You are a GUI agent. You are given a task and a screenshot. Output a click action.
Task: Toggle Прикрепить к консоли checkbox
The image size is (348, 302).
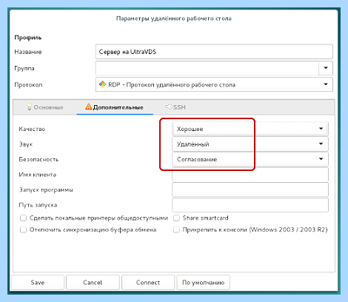(x=176, y=230)
